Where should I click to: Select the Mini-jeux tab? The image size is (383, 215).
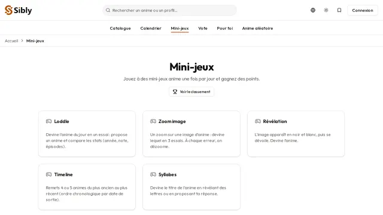(180, 28)
